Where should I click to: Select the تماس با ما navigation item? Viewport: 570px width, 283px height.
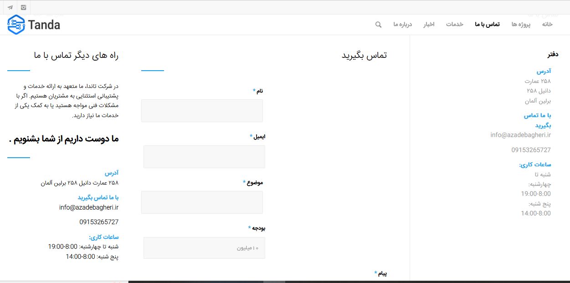click(x=487, y=24)
